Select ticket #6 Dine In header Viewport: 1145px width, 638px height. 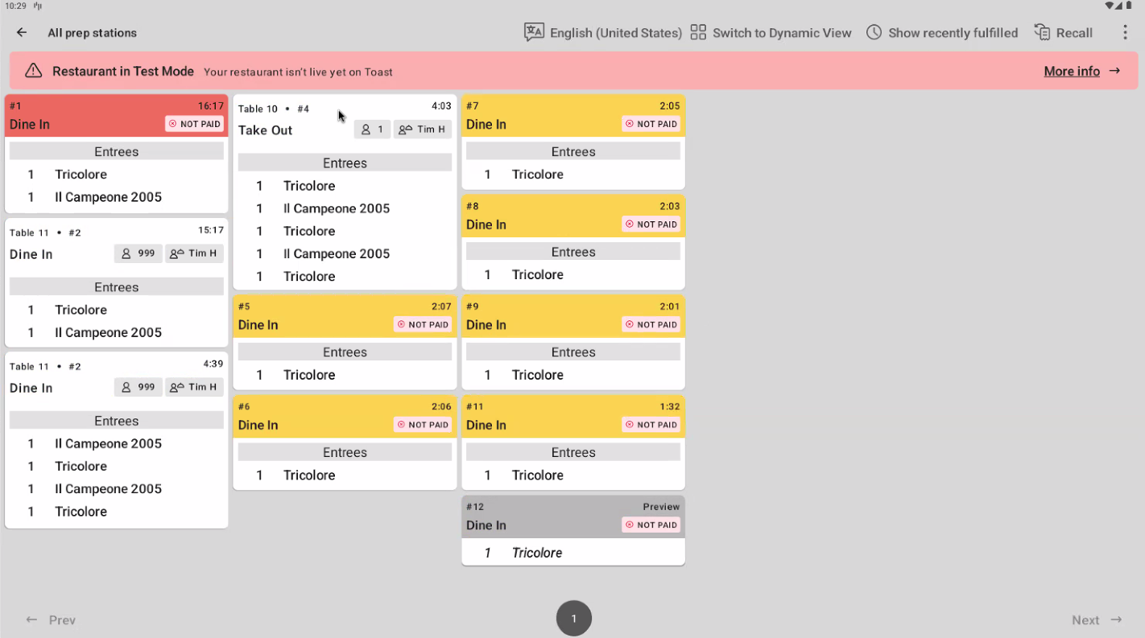click(314, 416)
